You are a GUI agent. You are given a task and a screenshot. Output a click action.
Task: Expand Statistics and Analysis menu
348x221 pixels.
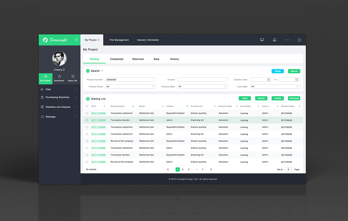pyautogui.click(x=77, y=107)
